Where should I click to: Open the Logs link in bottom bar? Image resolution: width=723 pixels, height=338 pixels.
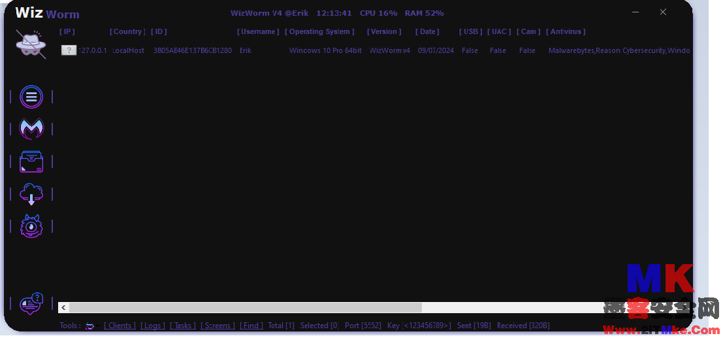(153, 326)
